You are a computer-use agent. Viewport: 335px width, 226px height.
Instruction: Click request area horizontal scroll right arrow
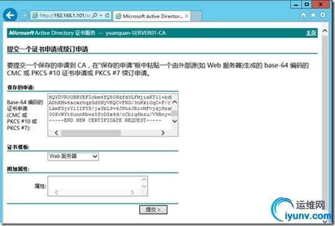[163, 133]
